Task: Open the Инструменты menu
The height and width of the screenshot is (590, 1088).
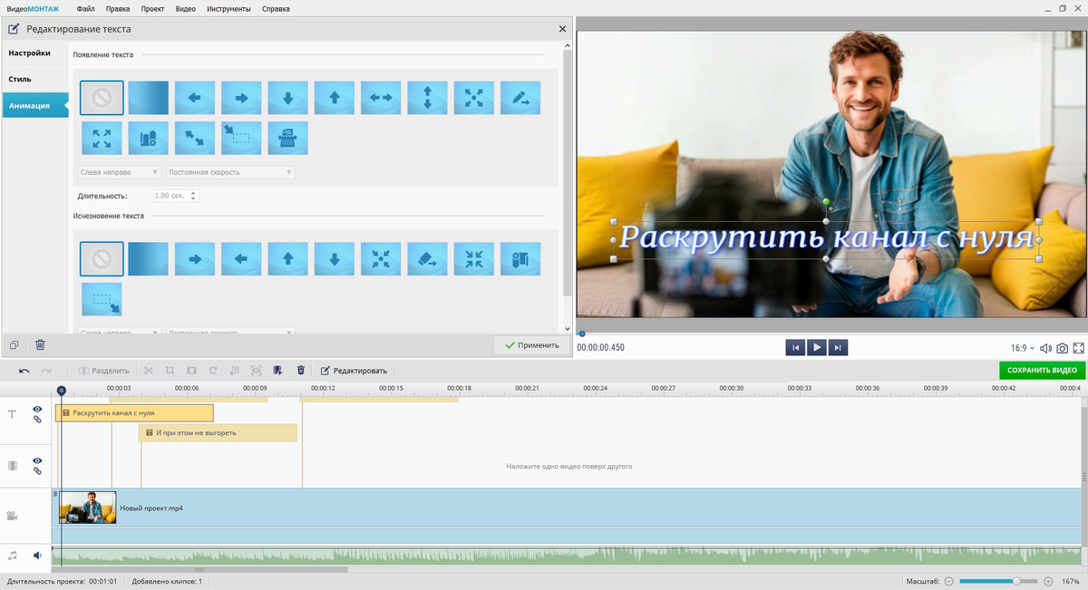Action: (228, 8)
